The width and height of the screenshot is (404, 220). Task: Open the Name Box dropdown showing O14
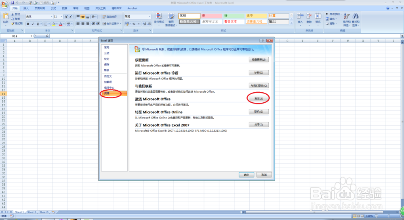[x=32, y=36]
